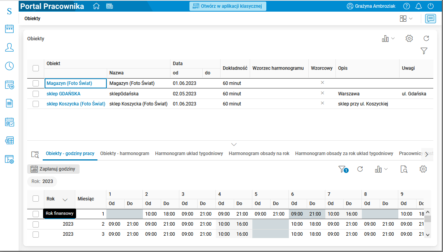Image resolution: width=443 pixels, height=252 pixels.
Task: Open Harmonogram obsady na rok tab
Action: [x=259, y=154]
